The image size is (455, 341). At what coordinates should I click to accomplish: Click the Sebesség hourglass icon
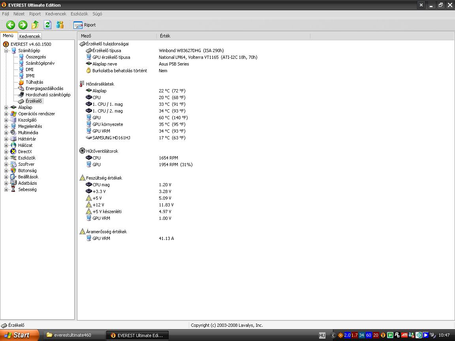tap(13, 189)
